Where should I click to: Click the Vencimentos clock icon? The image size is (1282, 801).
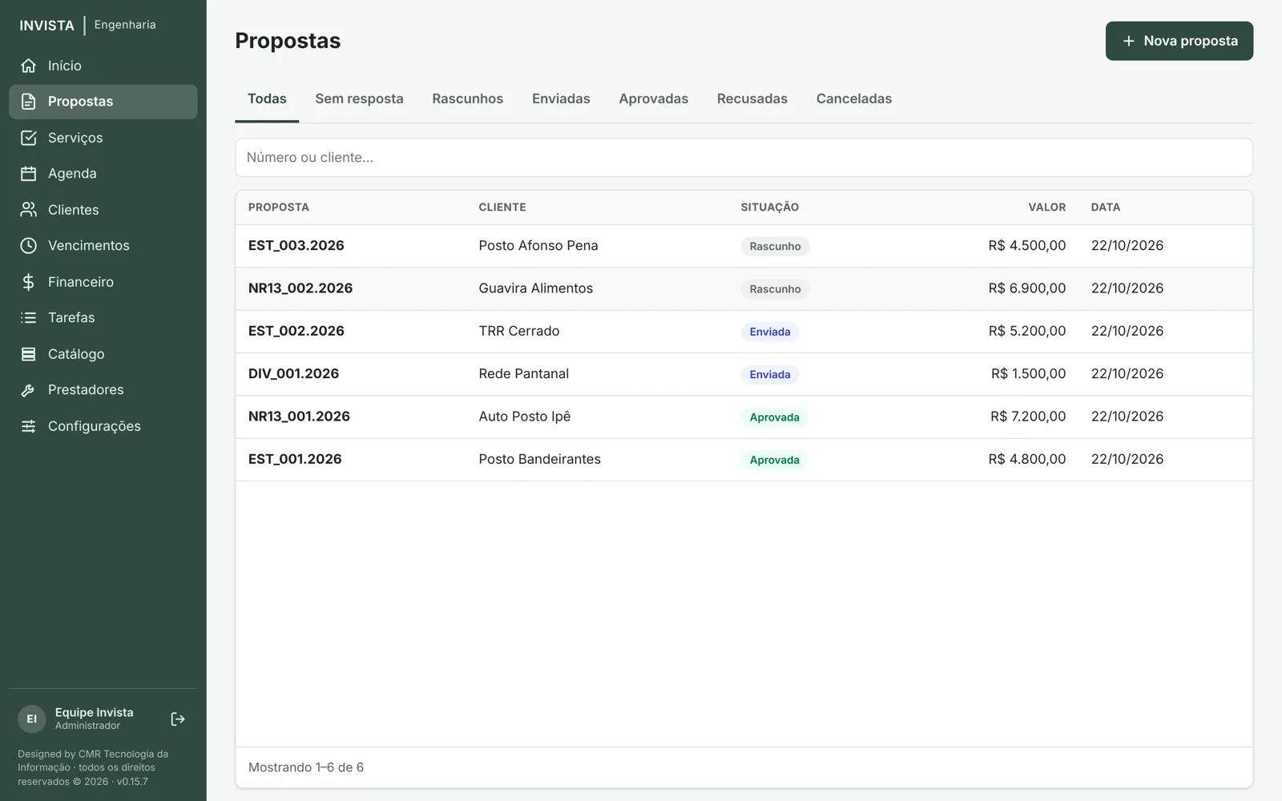point(28,246)
